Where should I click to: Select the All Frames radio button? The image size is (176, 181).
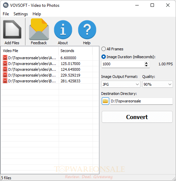(103, 49)
